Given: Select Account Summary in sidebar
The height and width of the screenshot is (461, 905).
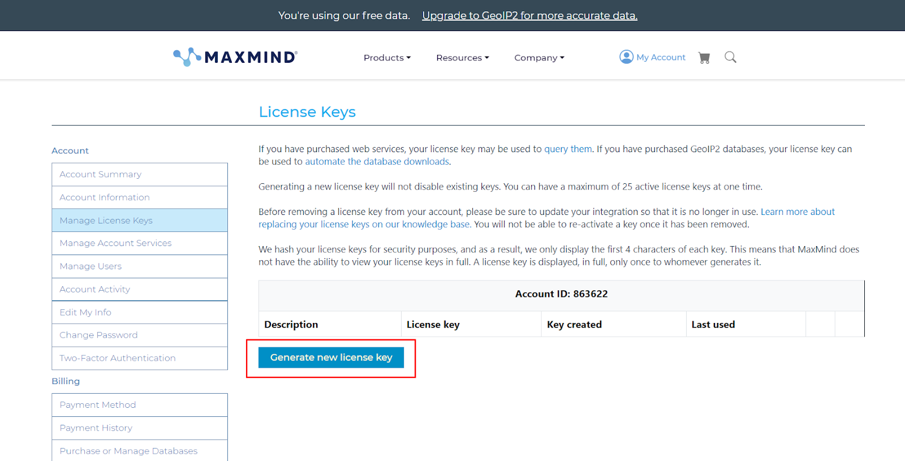Looking at the screenshot, I should coord(101,174).
